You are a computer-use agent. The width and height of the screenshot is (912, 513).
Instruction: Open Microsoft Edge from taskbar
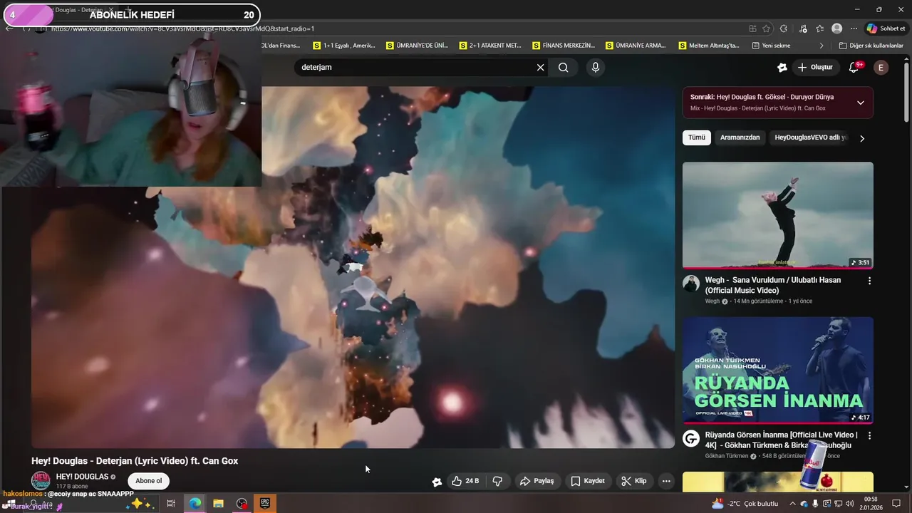[x=195, y=504]
